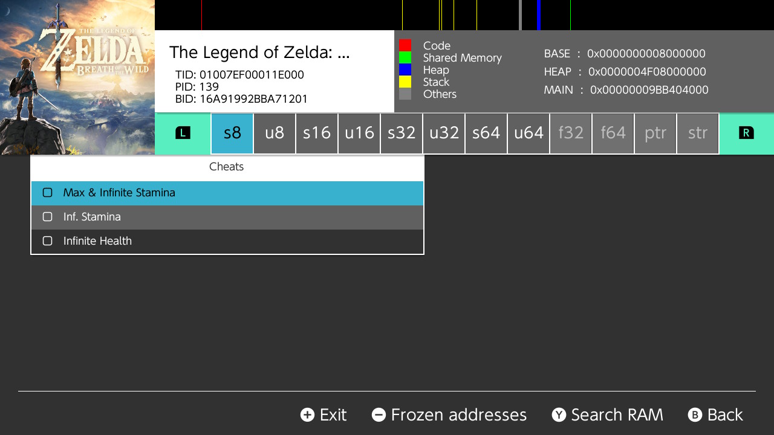Image resolution: width=774 pixels, height=435 pixels.
Task: Click the L shoulder button icon
Action: [183, 133]
